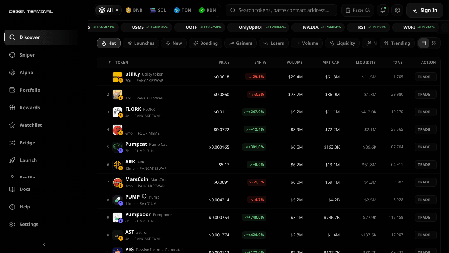Trade the utility token row

[x=425, y=77]
